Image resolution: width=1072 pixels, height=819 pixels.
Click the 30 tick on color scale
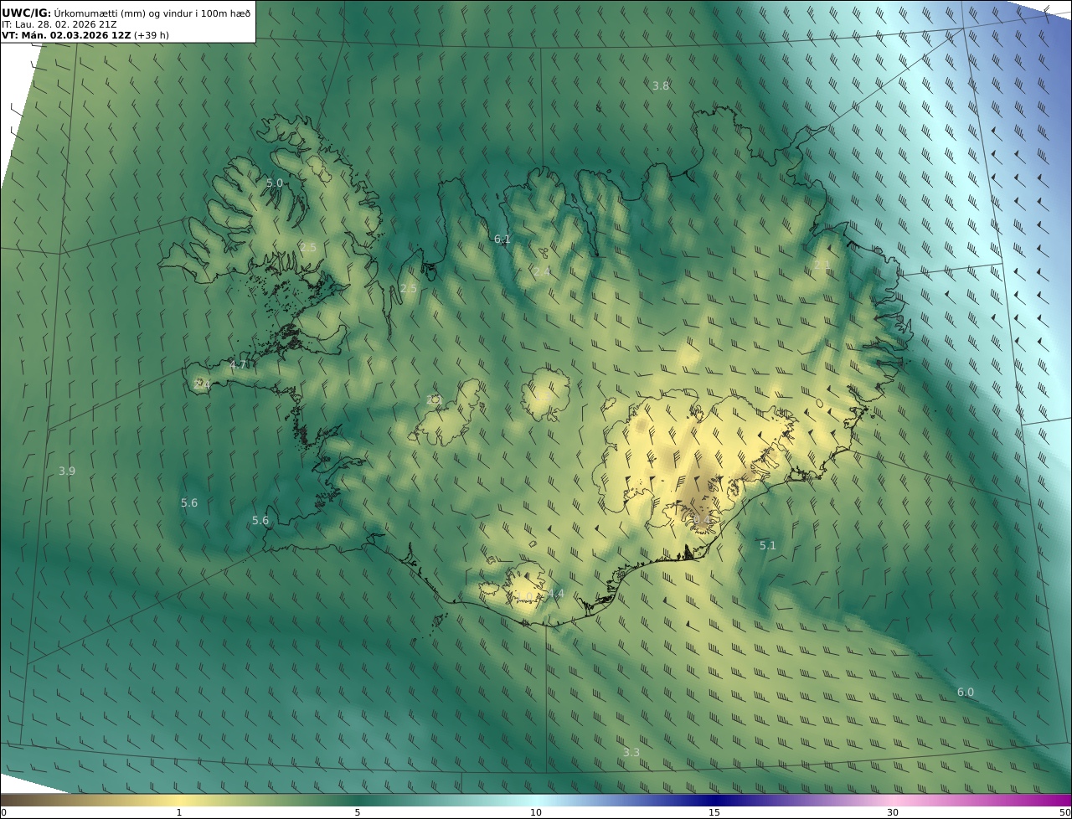(893, 812)
